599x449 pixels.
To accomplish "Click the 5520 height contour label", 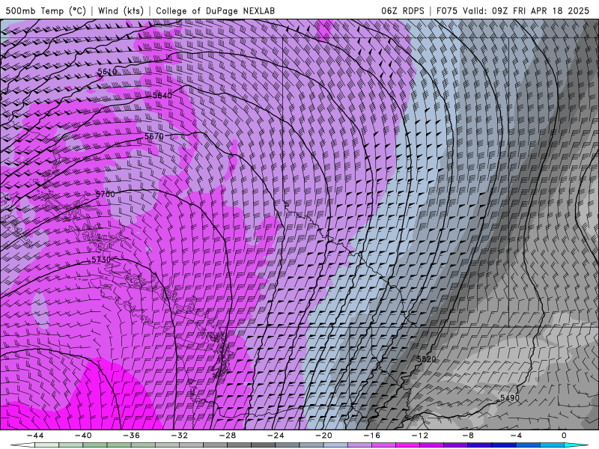I will [426, 359].
